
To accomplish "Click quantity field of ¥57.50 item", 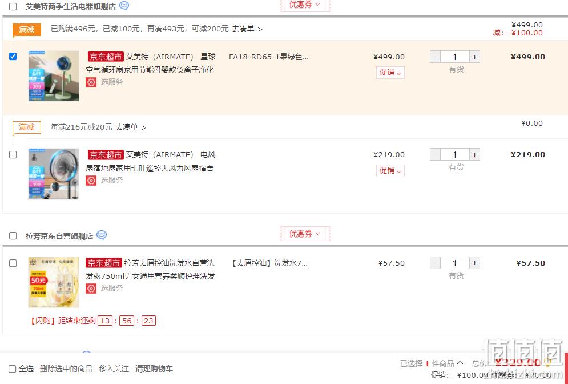I will [x=455, y=263].
